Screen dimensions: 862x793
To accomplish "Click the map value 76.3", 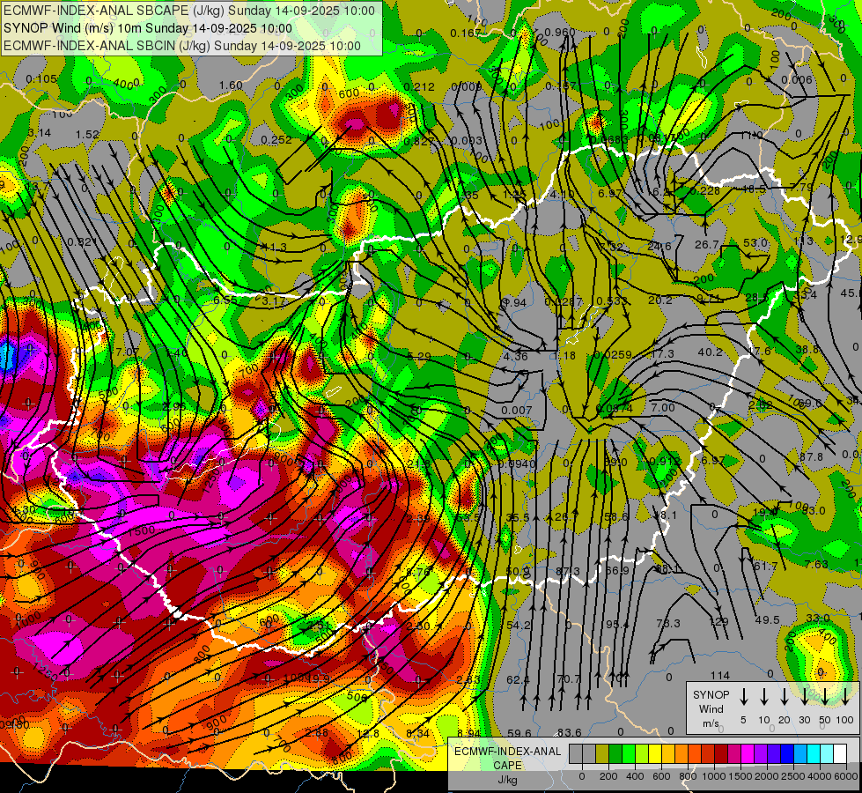I will [668, 623].
